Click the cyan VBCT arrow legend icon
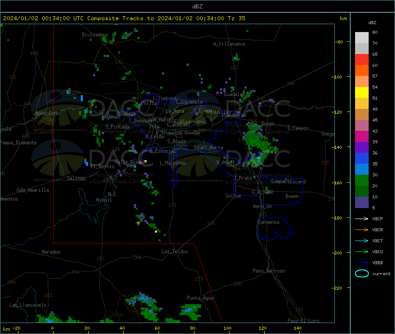Image resolution: width=395 pixels, height=334 pixels. click(362, 241)
